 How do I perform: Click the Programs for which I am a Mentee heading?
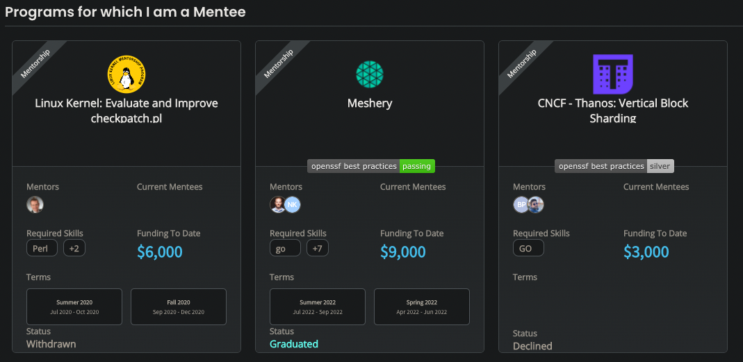click(x=126, y=12)
